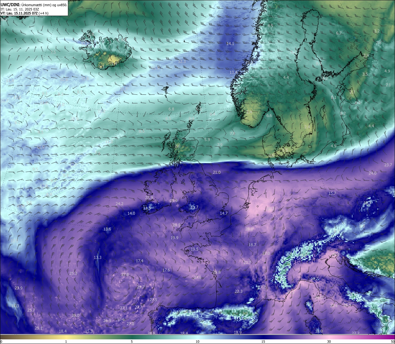The height and width of the screenshot is (344, 395).
Task: Click the 2.6 value over Scotland
Action: [x=177, y=146]
